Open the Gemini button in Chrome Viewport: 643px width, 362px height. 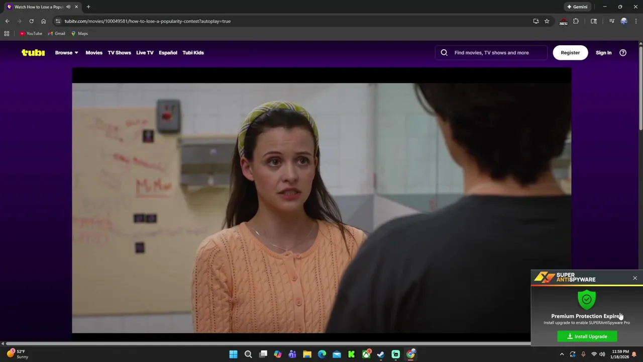(577, 7)
